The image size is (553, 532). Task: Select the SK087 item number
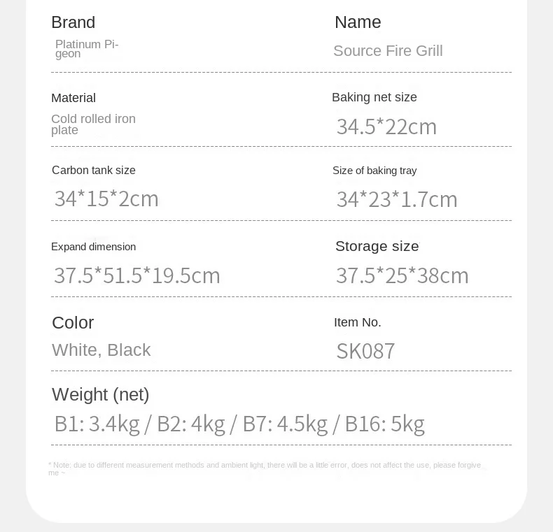(366, 351)
